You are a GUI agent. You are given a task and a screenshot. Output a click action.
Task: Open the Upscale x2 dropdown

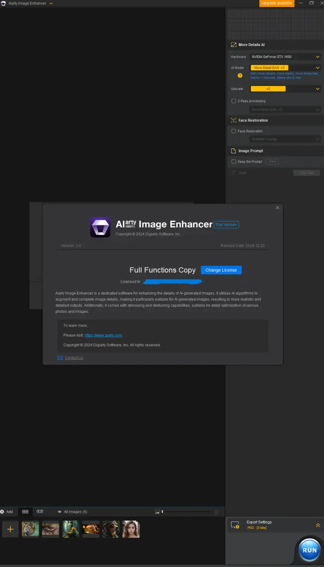(x=285, y=89)
